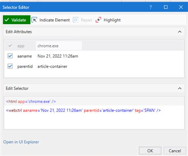Click the Indicate Element arrow icon

(35, 20)
